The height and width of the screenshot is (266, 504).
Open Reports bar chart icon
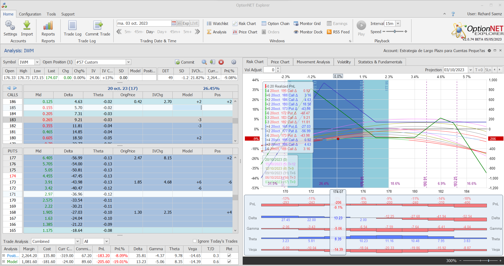(48, 25)
